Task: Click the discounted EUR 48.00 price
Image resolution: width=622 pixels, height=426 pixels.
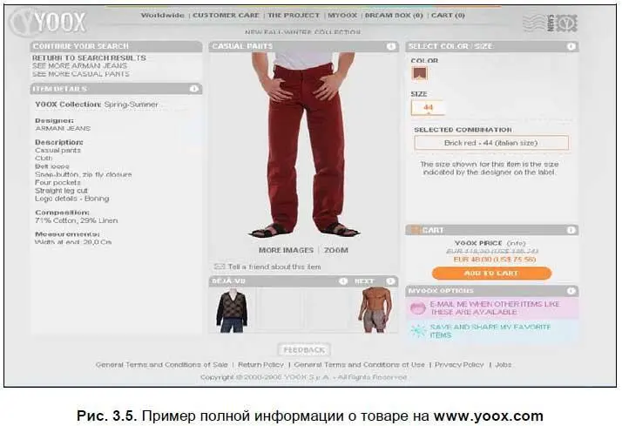Action: [x=495, y=260]
